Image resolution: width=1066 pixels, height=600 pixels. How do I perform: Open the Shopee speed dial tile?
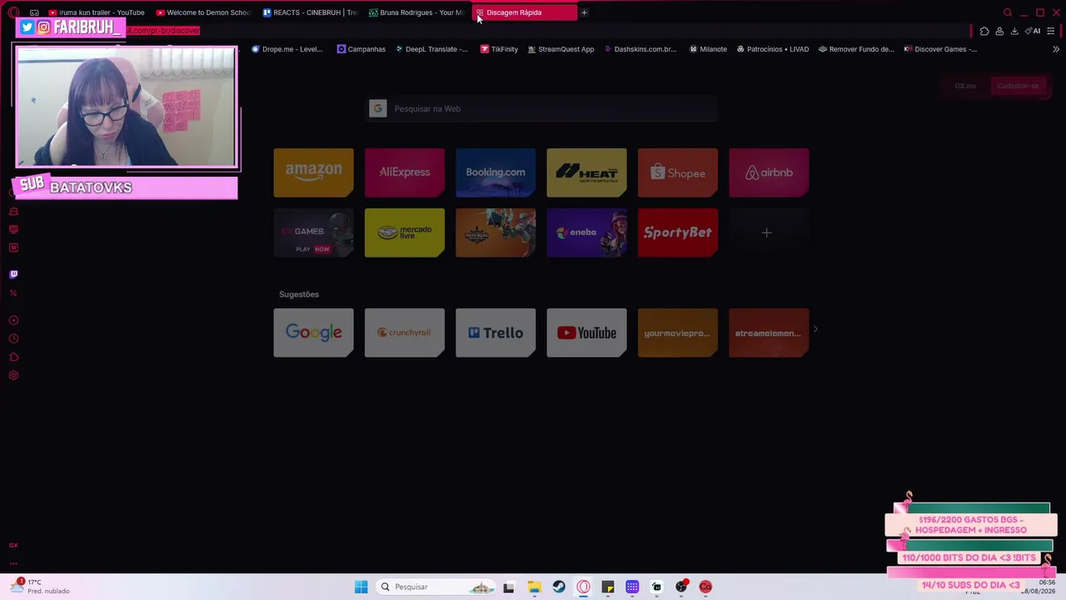pos(677,172)
